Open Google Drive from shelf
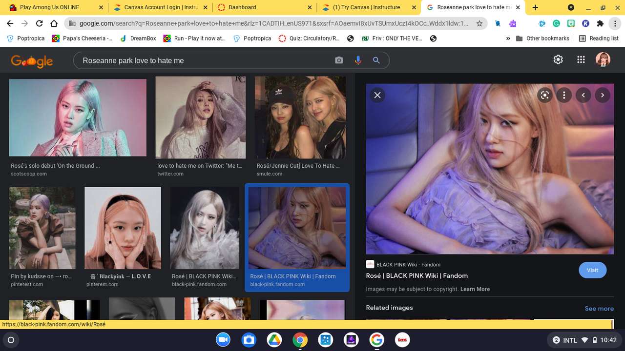The width and height of the screenshot is (625, 351). pyautogui.click(x=274, y=340)
